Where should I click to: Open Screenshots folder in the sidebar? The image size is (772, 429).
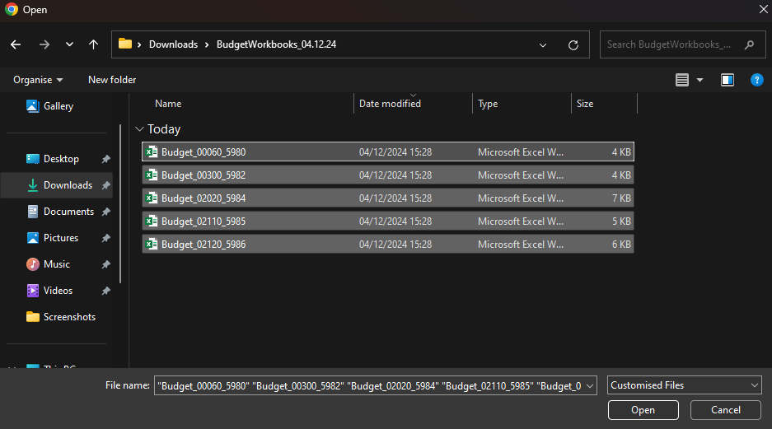tap(69, 317)
